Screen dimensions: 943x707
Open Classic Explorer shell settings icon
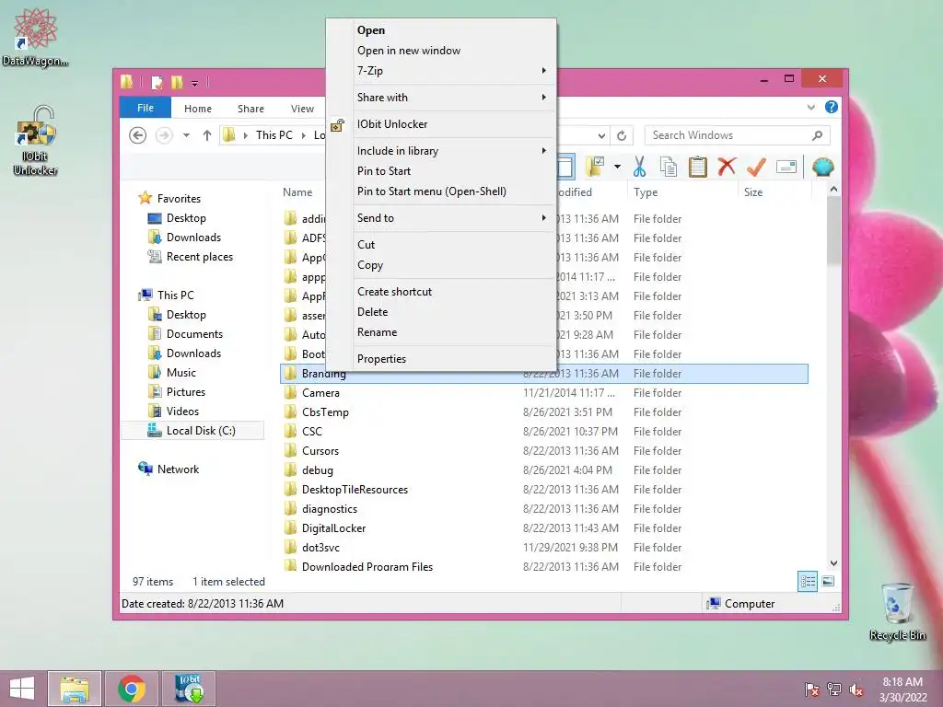(822, 167)
